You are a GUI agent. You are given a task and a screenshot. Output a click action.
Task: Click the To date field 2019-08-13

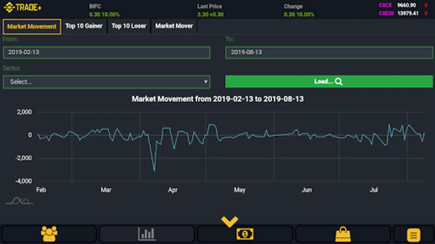point(329,53)
